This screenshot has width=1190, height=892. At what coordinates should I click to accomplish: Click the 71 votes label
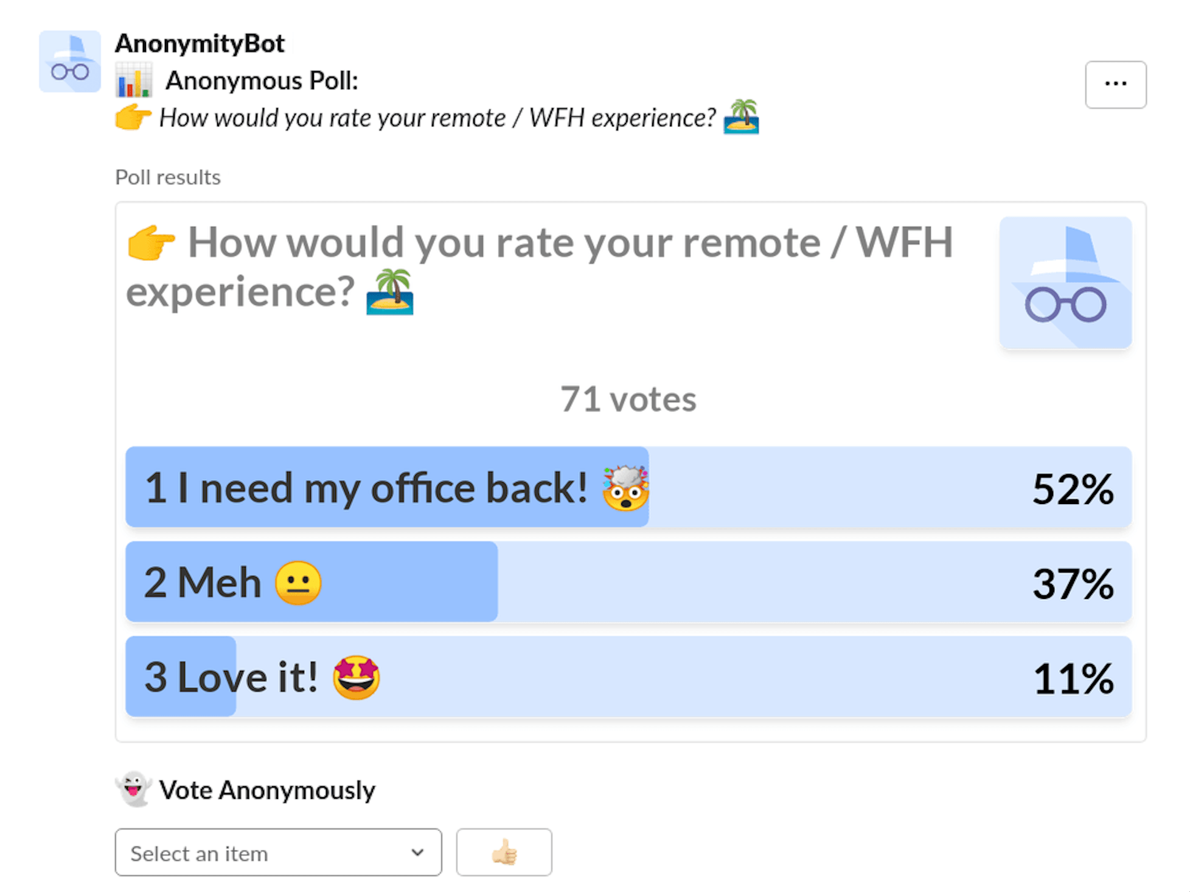[x=627, y=399]
